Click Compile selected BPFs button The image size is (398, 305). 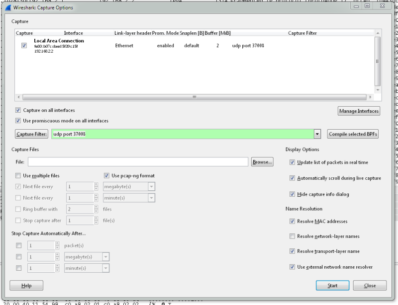pos(352,134)
